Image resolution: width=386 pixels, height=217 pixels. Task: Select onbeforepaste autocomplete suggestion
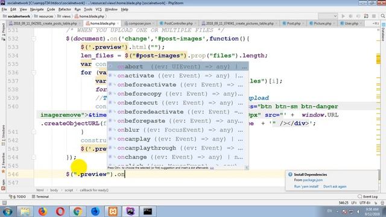click(x=178, y=121)
